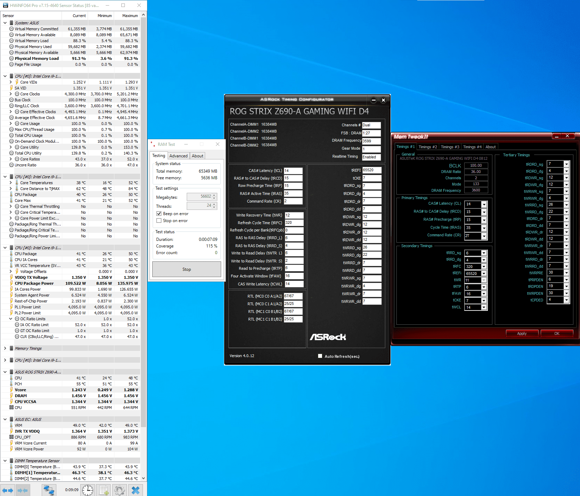Viewport: 580px width, 496px height.
Task: Click OK in Mem TweakIt
Action: click(x=557, y=333)
